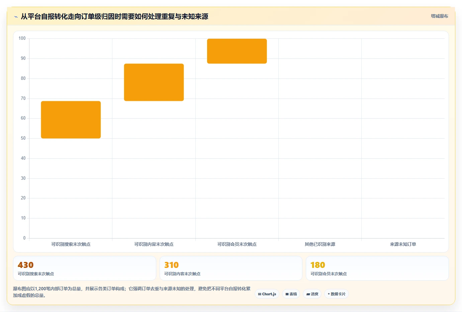This screenshot has height=312, width=462.
Task: Click the 310 data card
Action: click(231, 268)
